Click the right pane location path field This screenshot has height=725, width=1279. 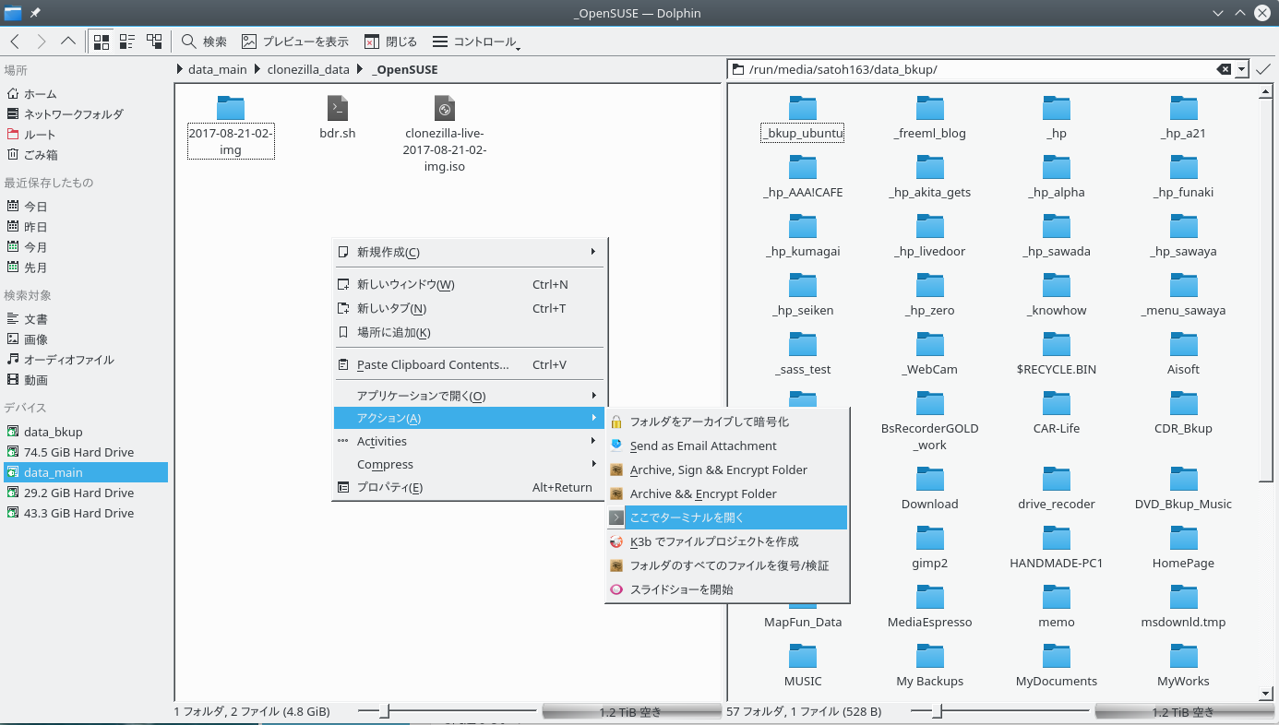click(978, 69)
